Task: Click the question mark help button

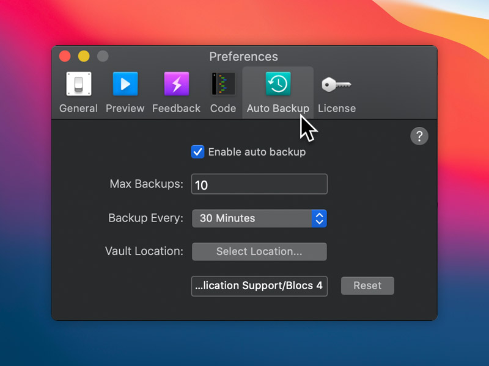Action: tap(419, 136)
